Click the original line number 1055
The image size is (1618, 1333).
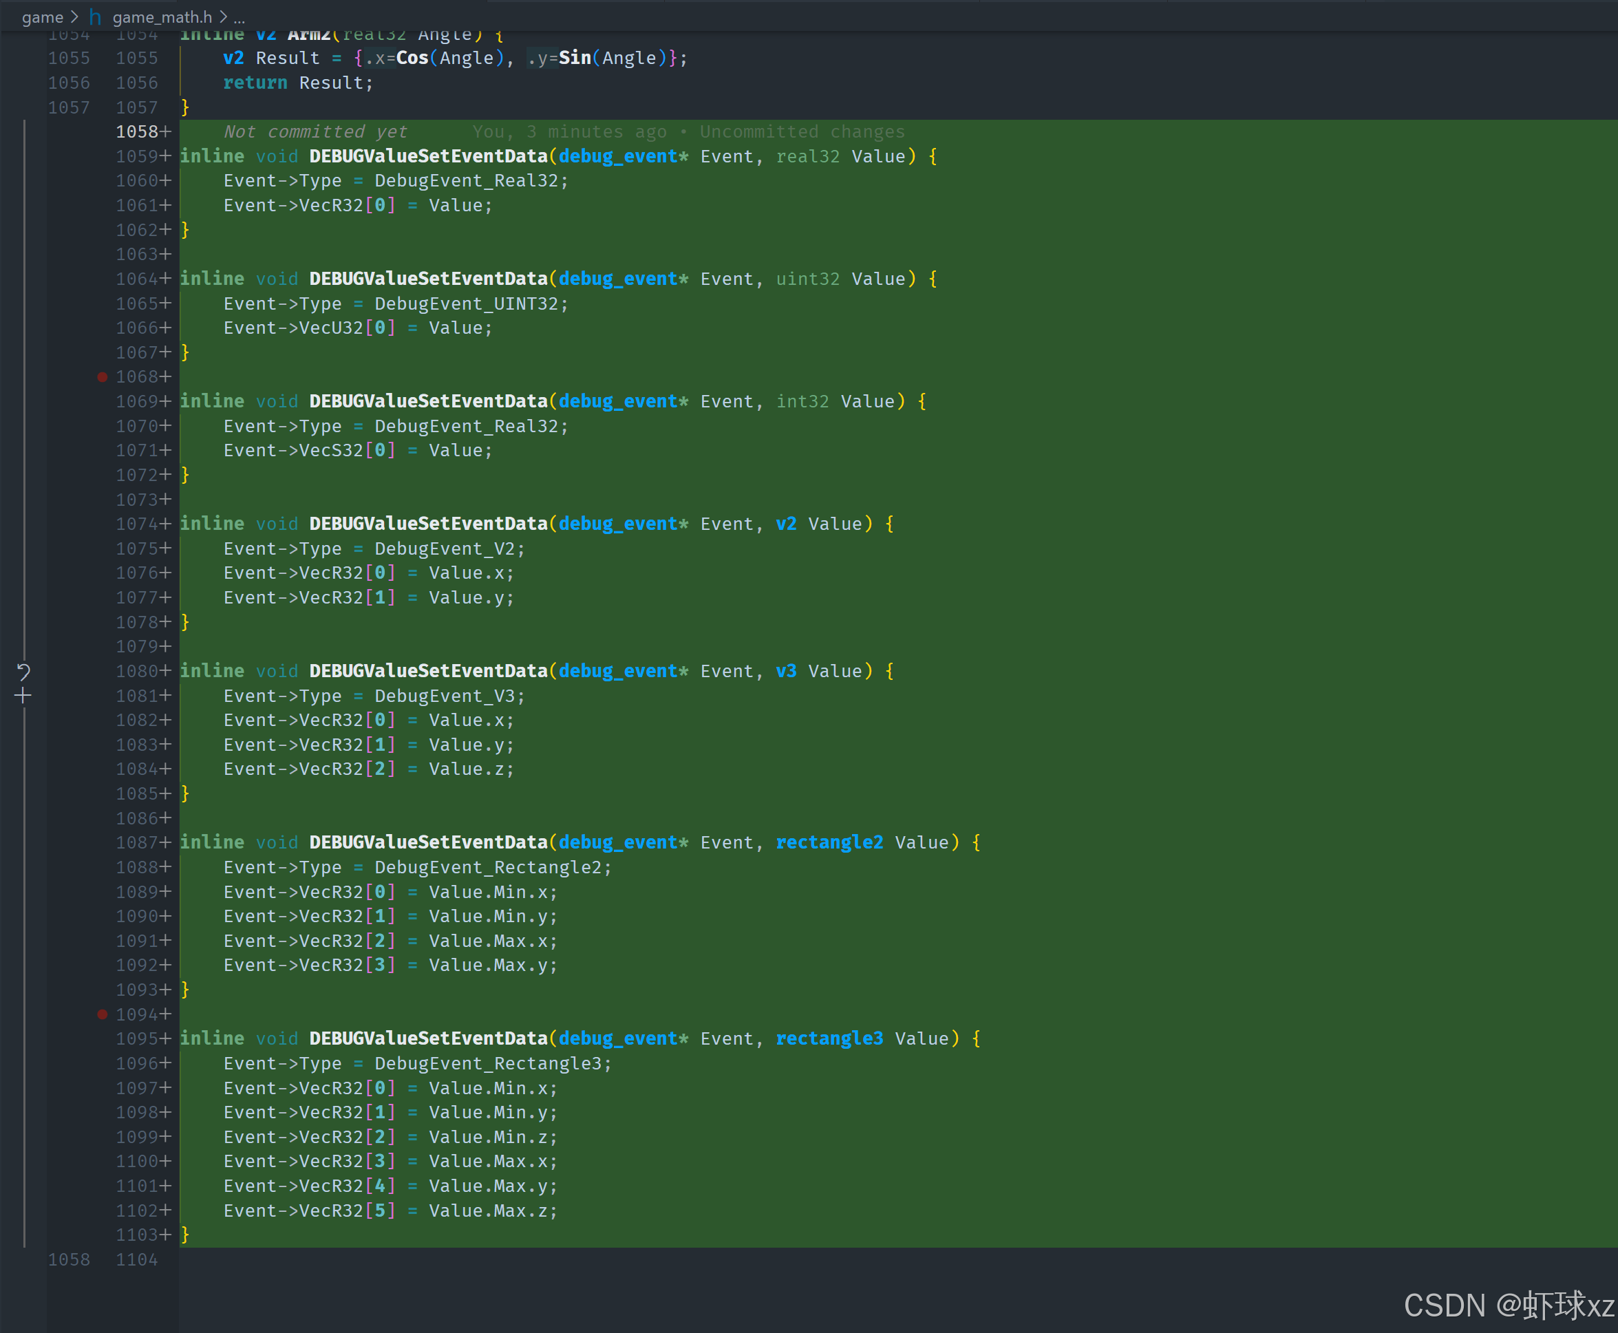click(x=69, y=58)
